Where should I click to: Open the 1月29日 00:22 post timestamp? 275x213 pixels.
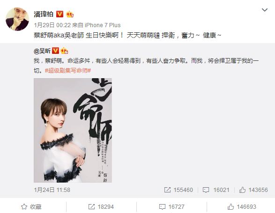click(x=52, y=25)
